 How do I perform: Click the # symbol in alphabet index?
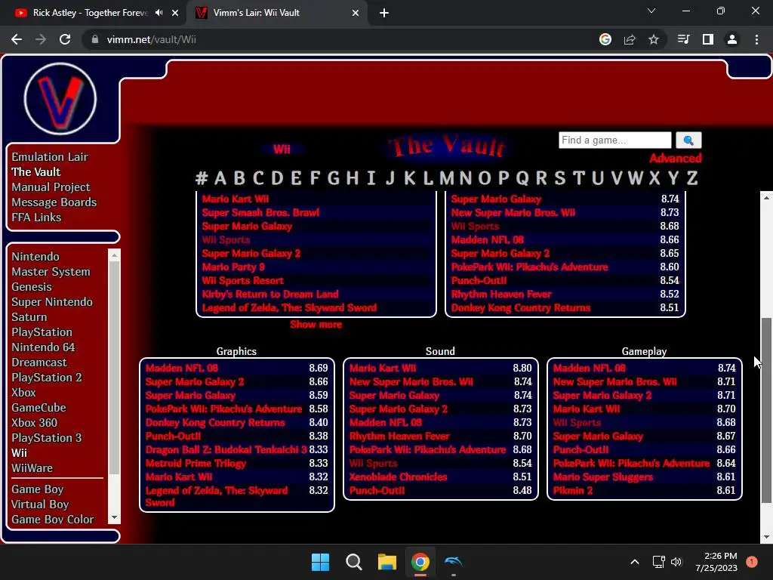tap(201, 177)
